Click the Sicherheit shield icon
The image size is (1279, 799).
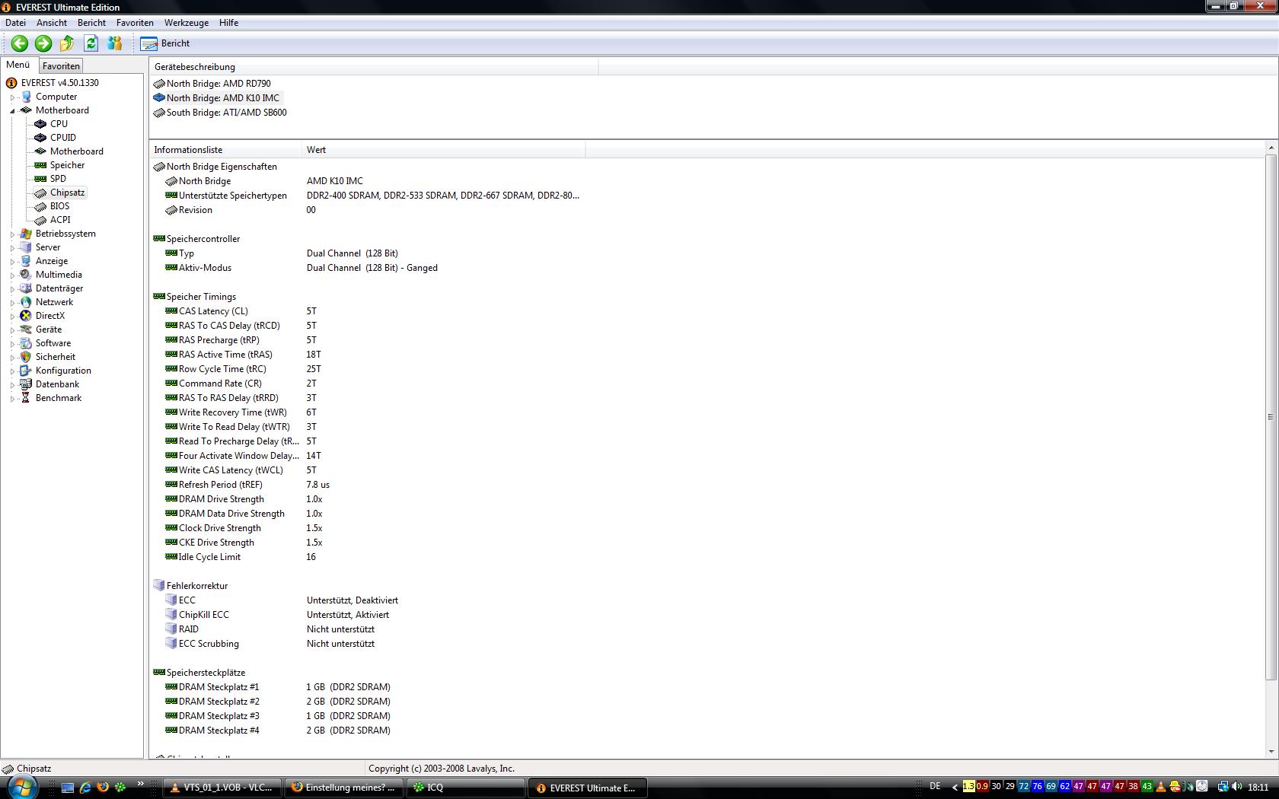[x=26, y=357]
